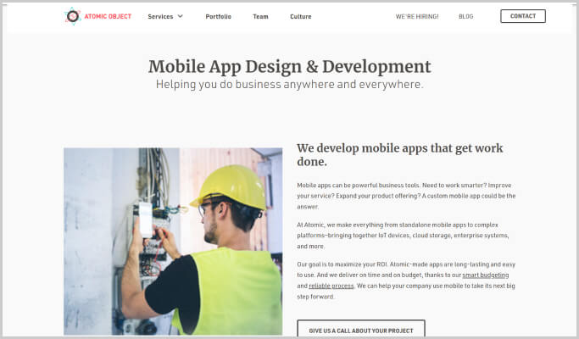Select Culture in the top navigation

tap(300, 16)
